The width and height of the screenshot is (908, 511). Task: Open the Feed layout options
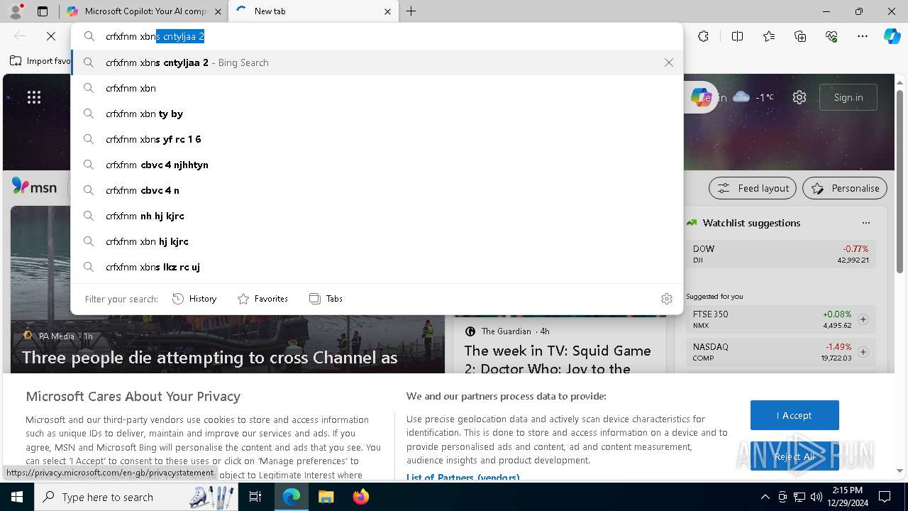pyautogui.click(x=753, y=188)
